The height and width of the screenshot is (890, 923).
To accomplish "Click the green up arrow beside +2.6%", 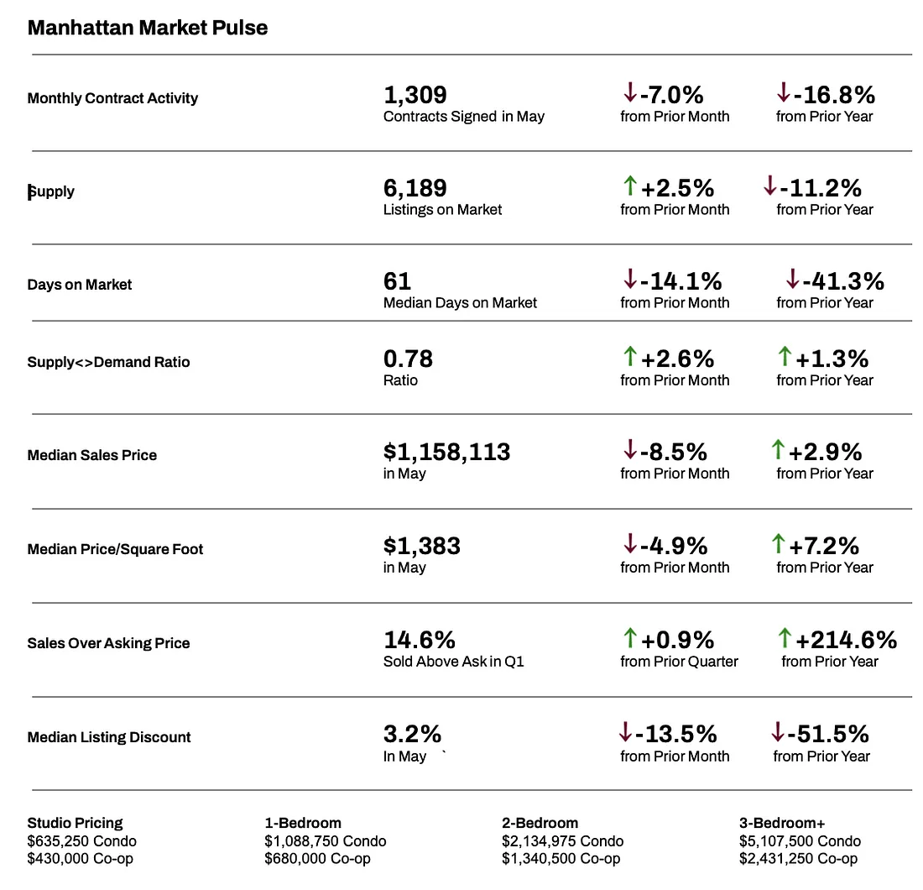I will pyautogui.click(x=630, y=357).
